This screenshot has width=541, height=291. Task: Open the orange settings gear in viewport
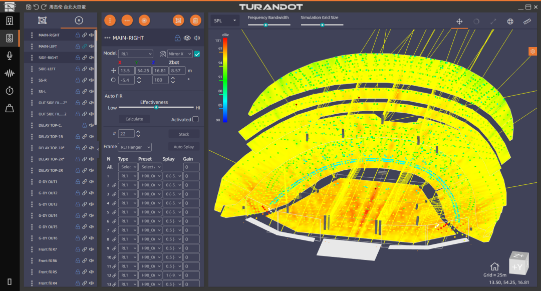click(532, 52)
